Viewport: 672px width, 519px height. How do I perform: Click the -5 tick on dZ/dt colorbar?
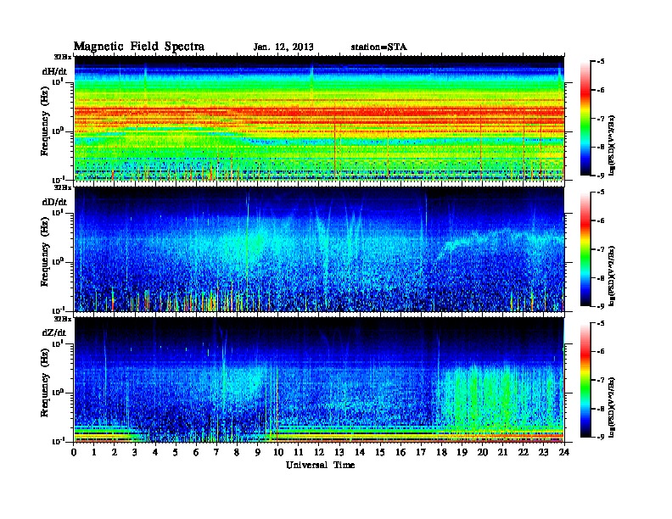tap(600, 323)
